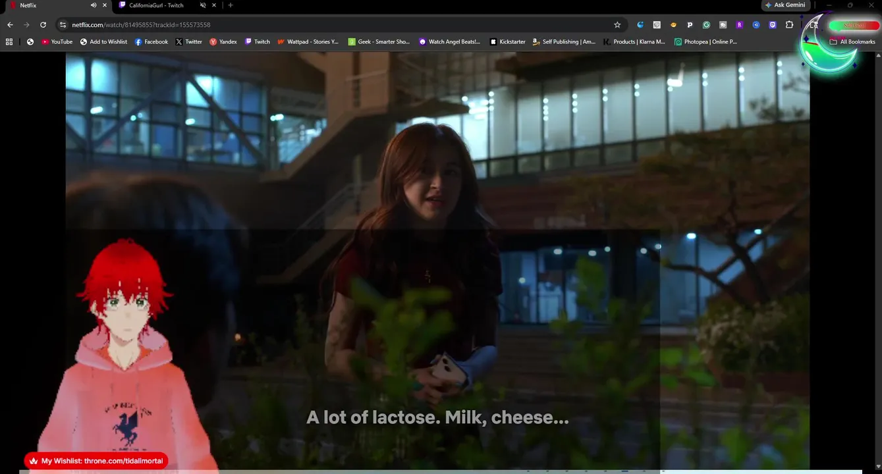Click the Ask Gemini button
This screenshot has height=474, width=882.
[x=785, y=5]
